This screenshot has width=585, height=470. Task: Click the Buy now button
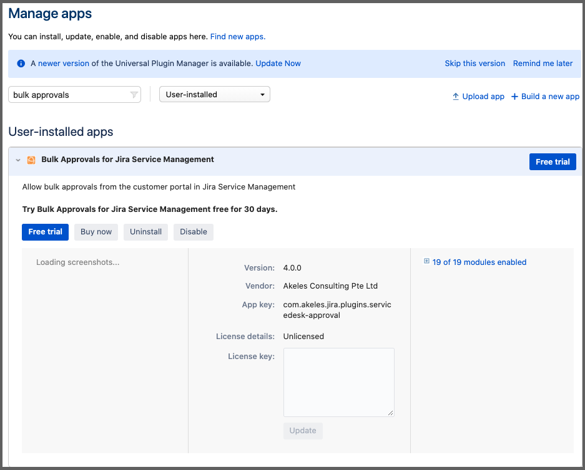96,232
